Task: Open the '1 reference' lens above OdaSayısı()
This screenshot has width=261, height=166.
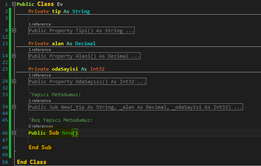Action: coord(40,75)
